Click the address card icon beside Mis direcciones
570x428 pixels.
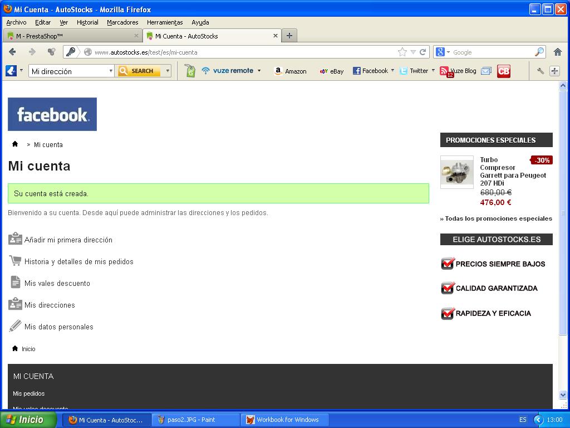click(15, 304)
